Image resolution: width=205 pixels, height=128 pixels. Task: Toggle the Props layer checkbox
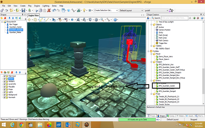(4, 89)
